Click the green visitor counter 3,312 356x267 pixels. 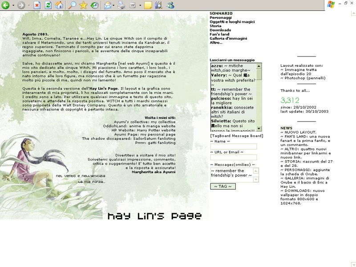pyautogui.click(x=290, y=101)
